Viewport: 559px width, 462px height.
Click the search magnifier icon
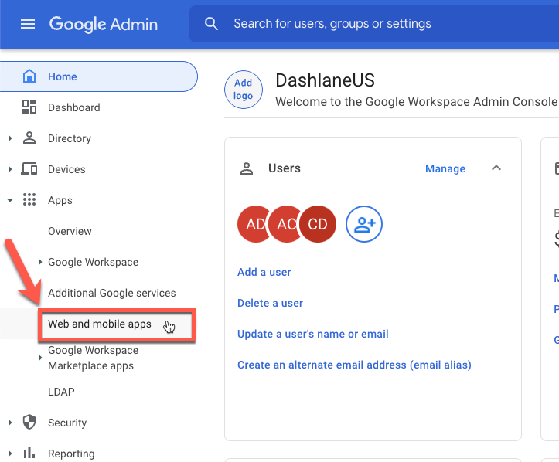click(211, 24)
